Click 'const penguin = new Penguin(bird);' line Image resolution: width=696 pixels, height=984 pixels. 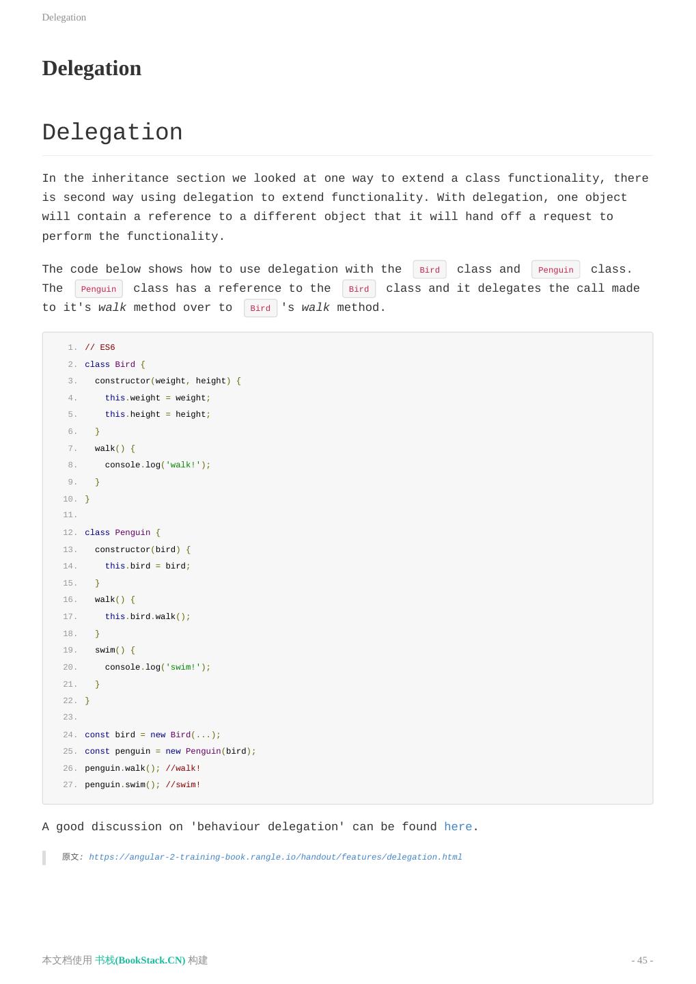[170, 751]
